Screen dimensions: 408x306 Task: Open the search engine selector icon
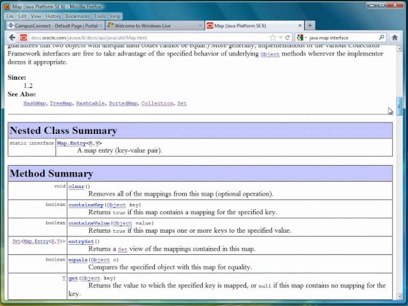tap(300, 38)
